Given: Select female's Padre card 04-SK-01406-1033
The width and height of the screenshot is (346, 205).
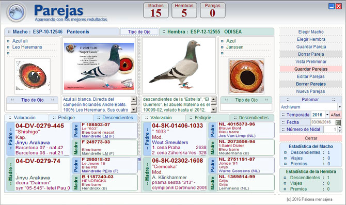Looking at the screenshot, I should point(175,139).
